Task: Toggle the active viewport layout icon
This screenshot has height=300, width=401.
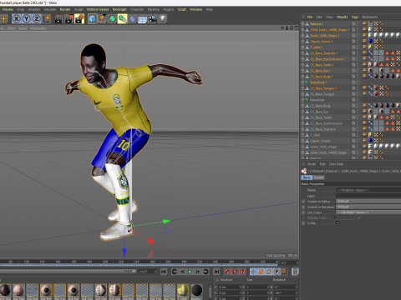Action: coord(296,28)
